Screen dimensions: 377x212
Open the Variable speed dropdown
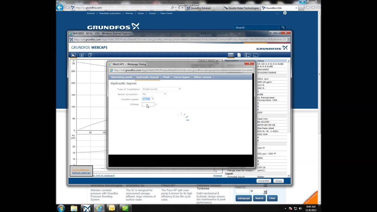pyautogui.click(x=148, y=99)
